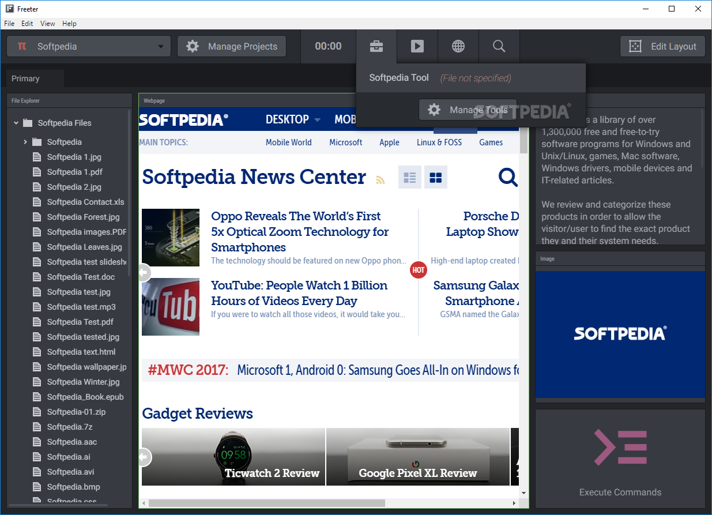Click the Games topic link
This screenshot has width=712, height=515.
pyautogui.click(x=491, y=142)
